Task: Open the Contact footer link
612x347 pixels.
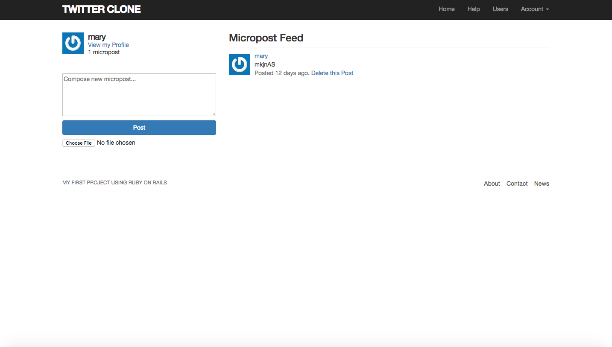Action: pyautogui.click(x=517, y=184)
